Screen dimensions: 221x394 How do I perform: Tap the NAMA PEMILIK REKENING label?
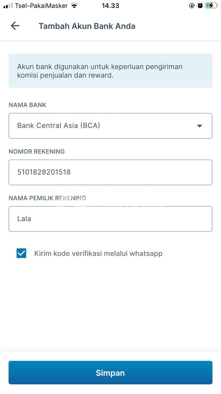point(47,198)
